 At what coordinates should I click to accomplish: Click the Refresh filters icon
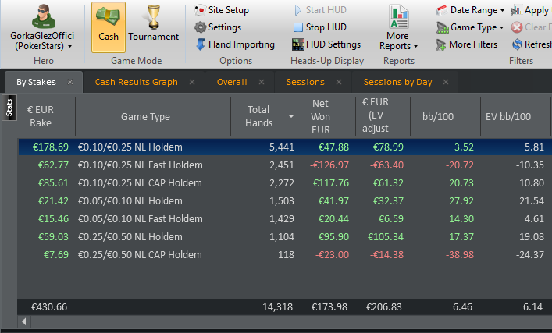click(x=517, y=44)
